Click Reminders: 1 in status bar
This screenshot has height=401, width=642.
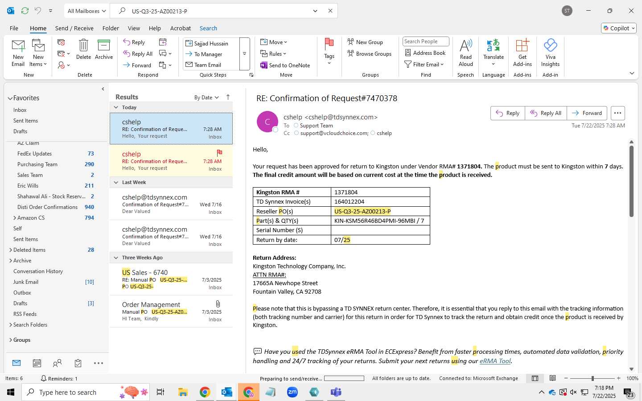[x=59, y=378]
